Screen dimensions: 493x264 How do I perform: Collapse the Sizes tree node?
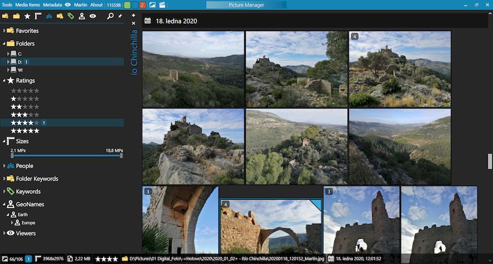pyautogui.click(x=4, y=141)
